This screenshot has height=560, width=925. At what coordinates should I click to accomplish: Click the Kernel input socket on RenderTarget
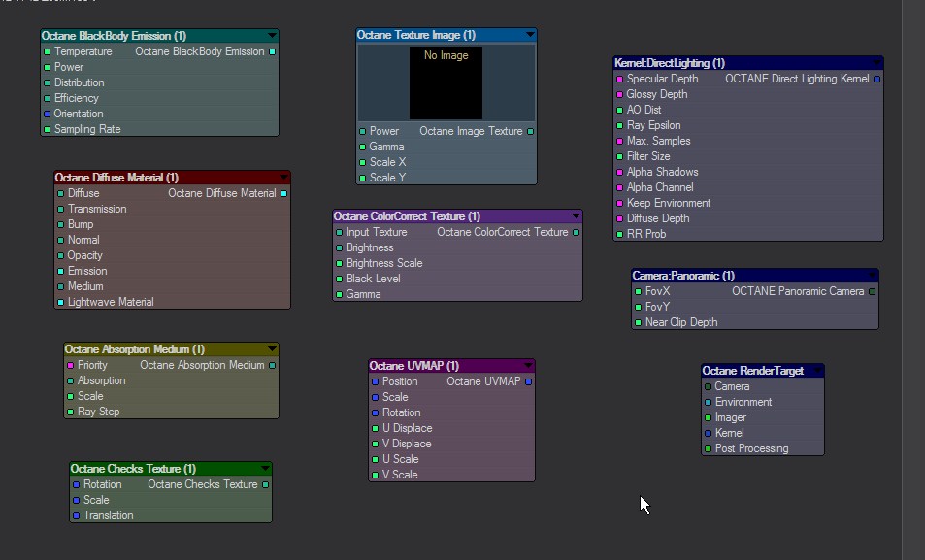708,433
